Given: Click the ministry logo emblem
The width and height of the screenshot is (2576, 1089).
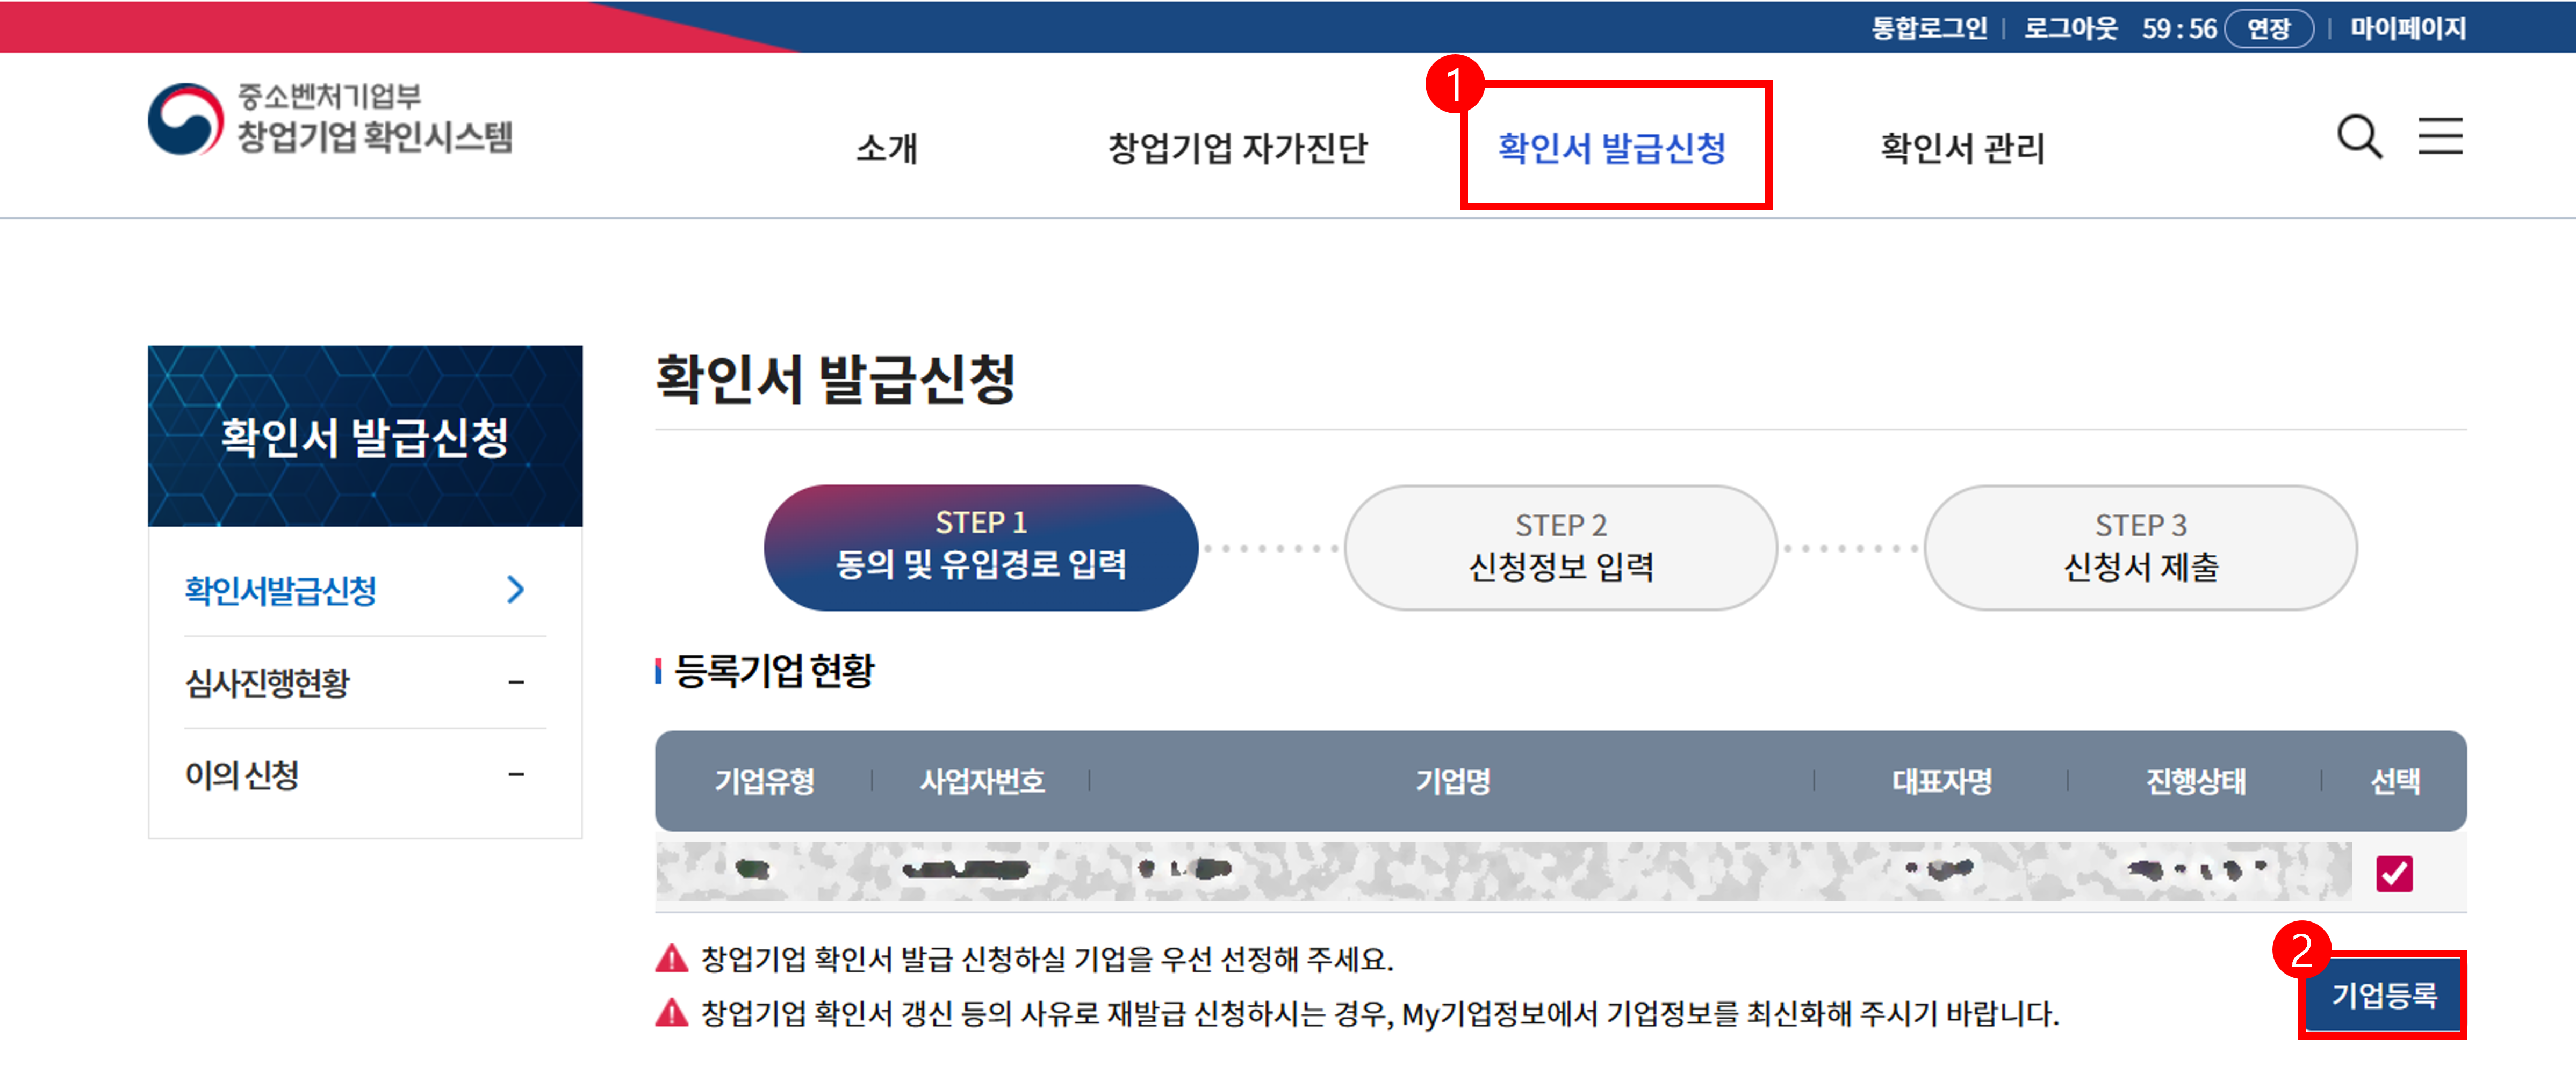Looking at the screenshot, I should tap(186, 120).
